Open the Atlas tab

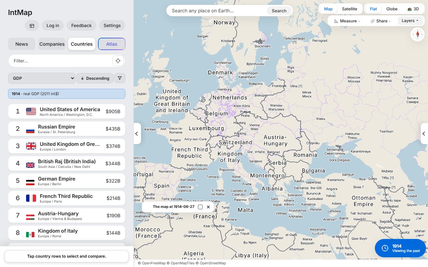point(112,44)
